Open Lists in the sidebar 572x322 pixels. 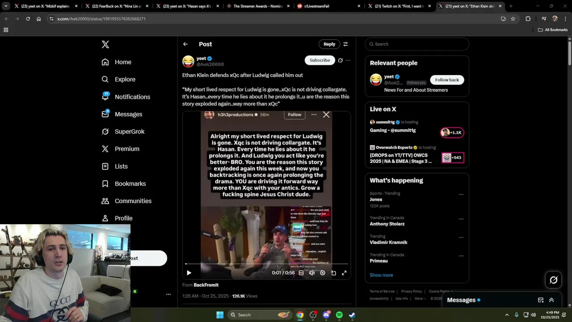(x=115, y=166)
